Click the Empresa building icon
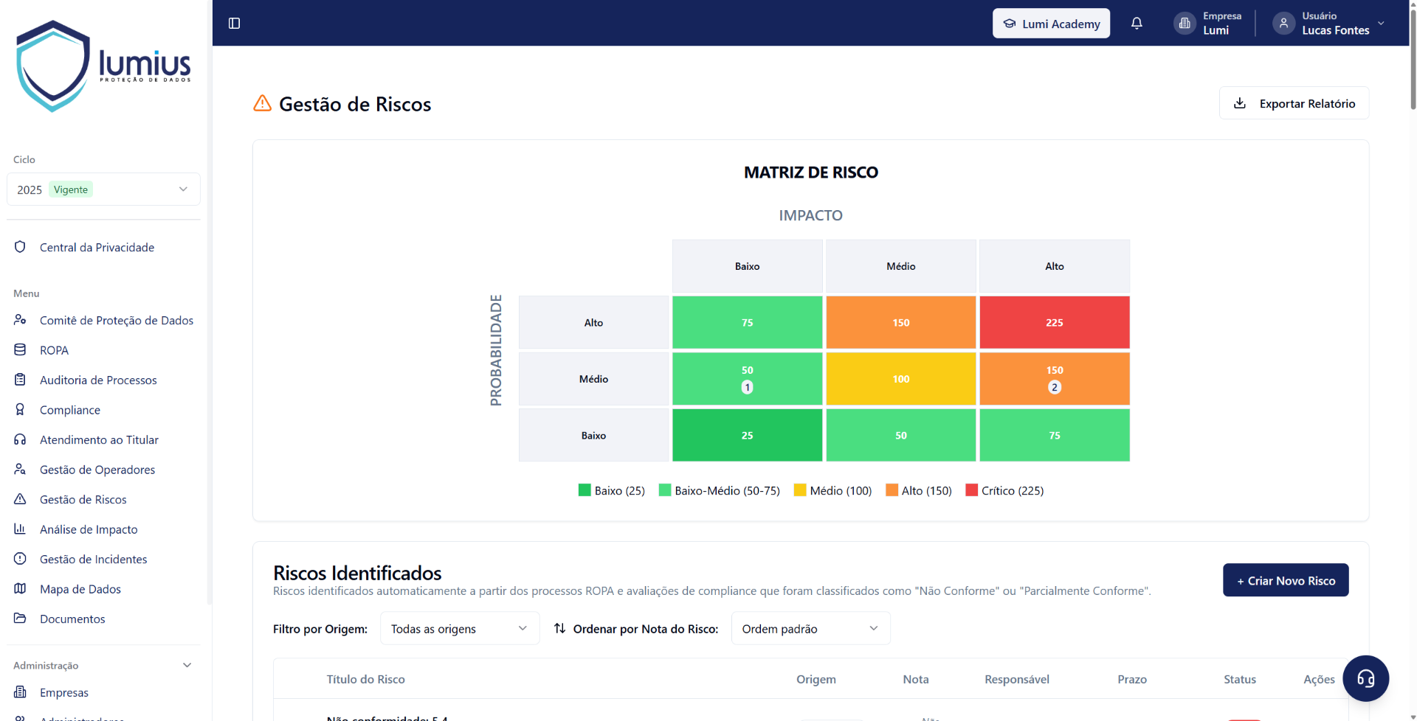 click(x=1185, y=23)
